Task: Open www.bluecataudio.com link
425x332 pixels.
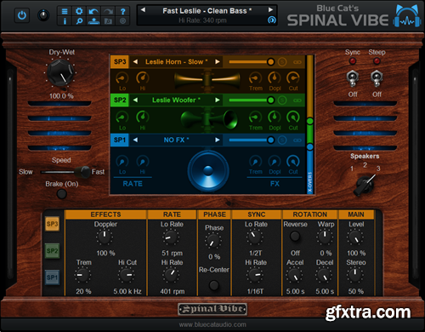Action: tap(212, 324)
